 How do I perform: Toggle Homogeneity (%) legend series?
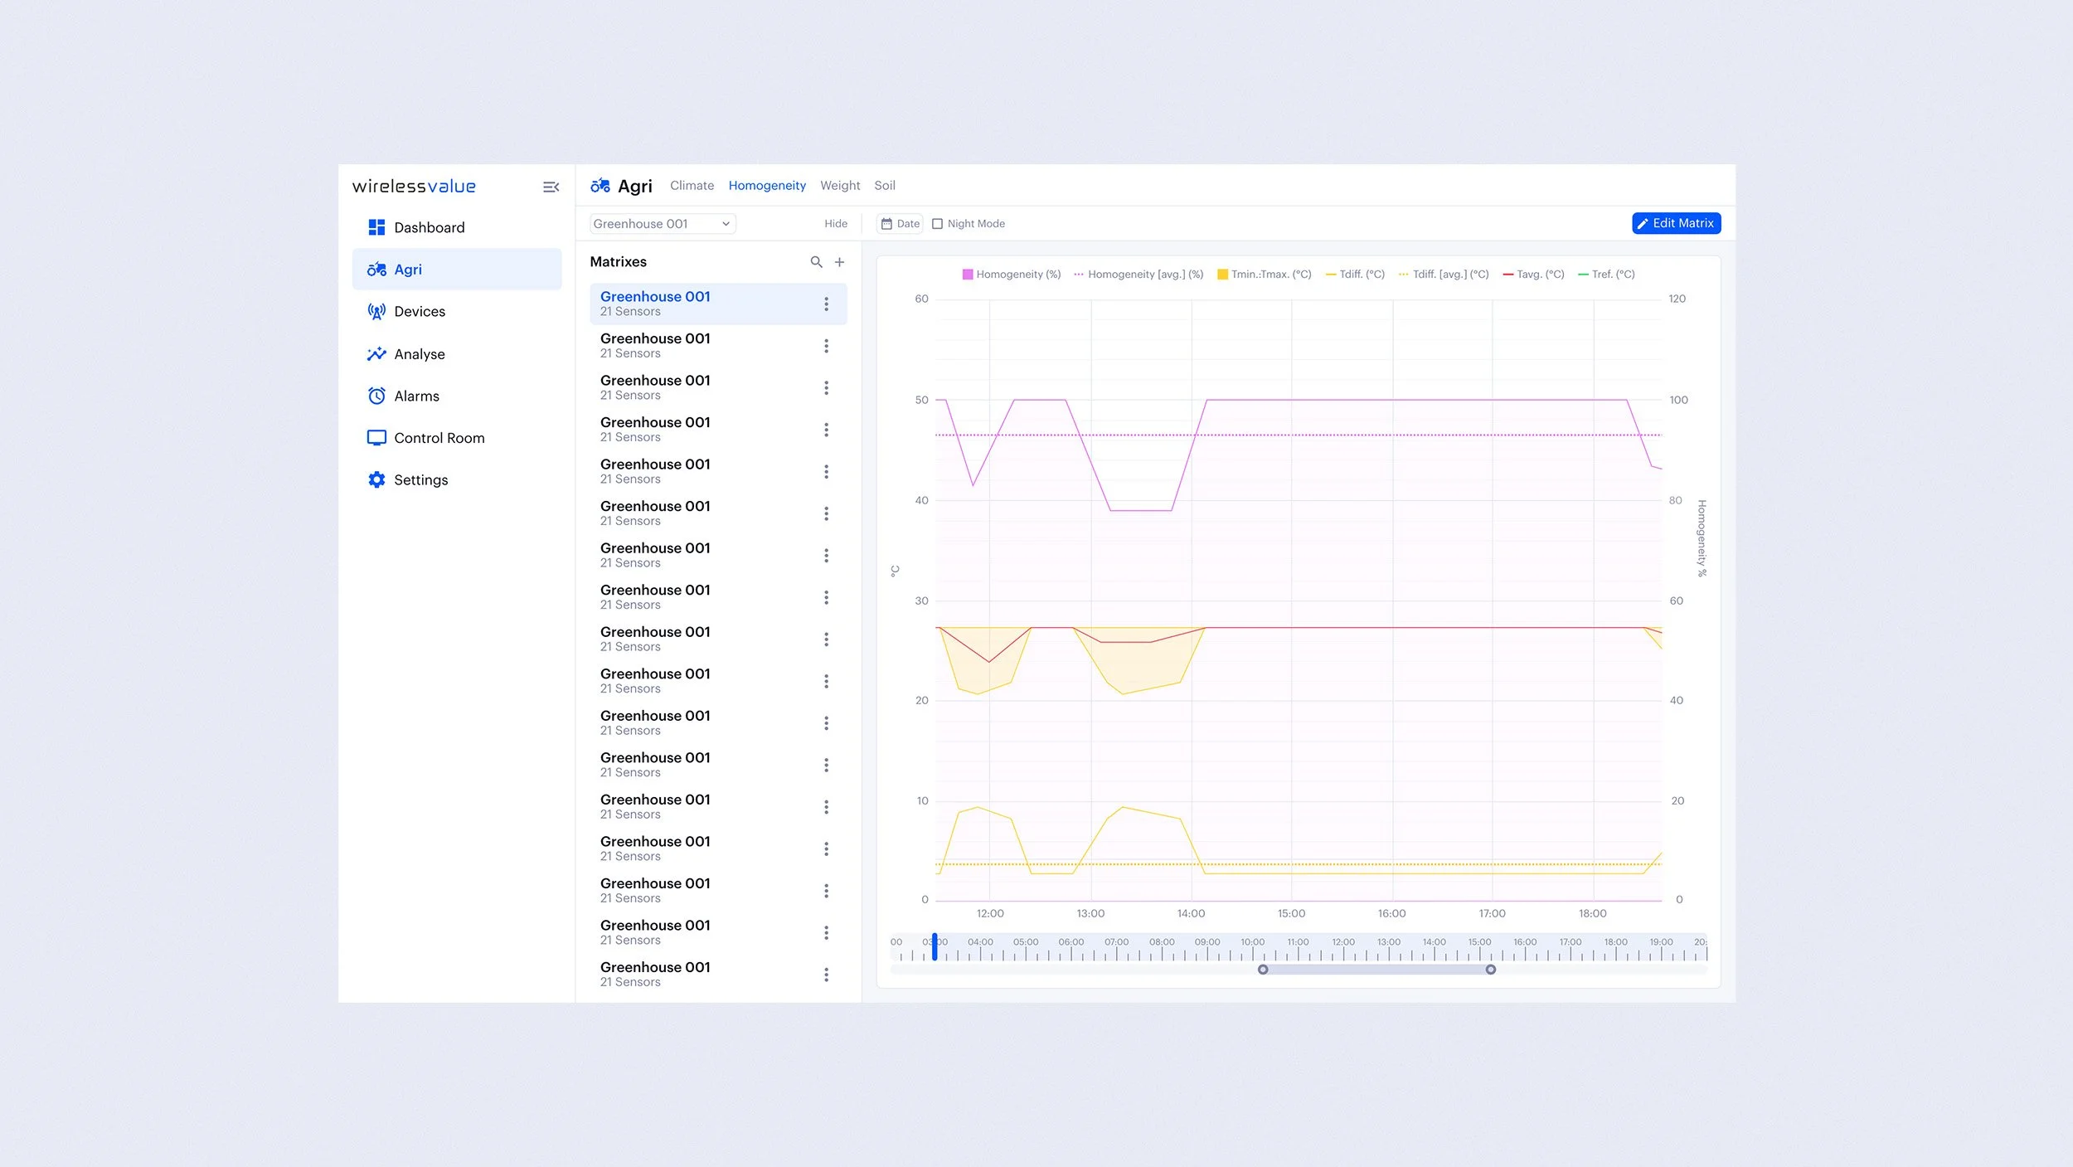point(1011,275)
